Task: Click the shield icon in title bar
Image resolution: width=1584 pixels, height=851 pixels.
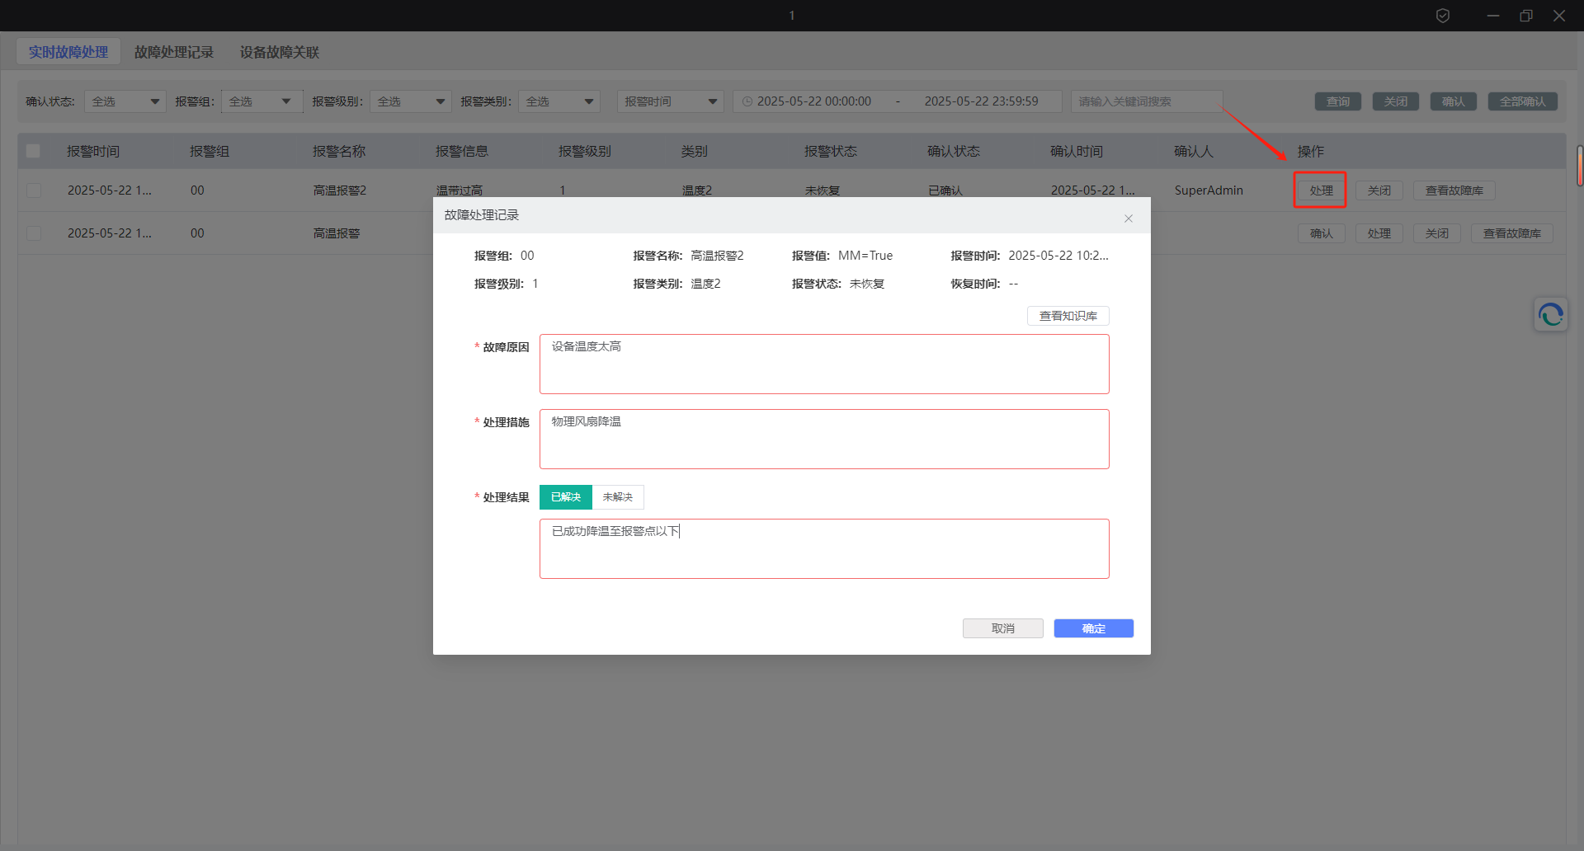Action: pos(1443,16)
